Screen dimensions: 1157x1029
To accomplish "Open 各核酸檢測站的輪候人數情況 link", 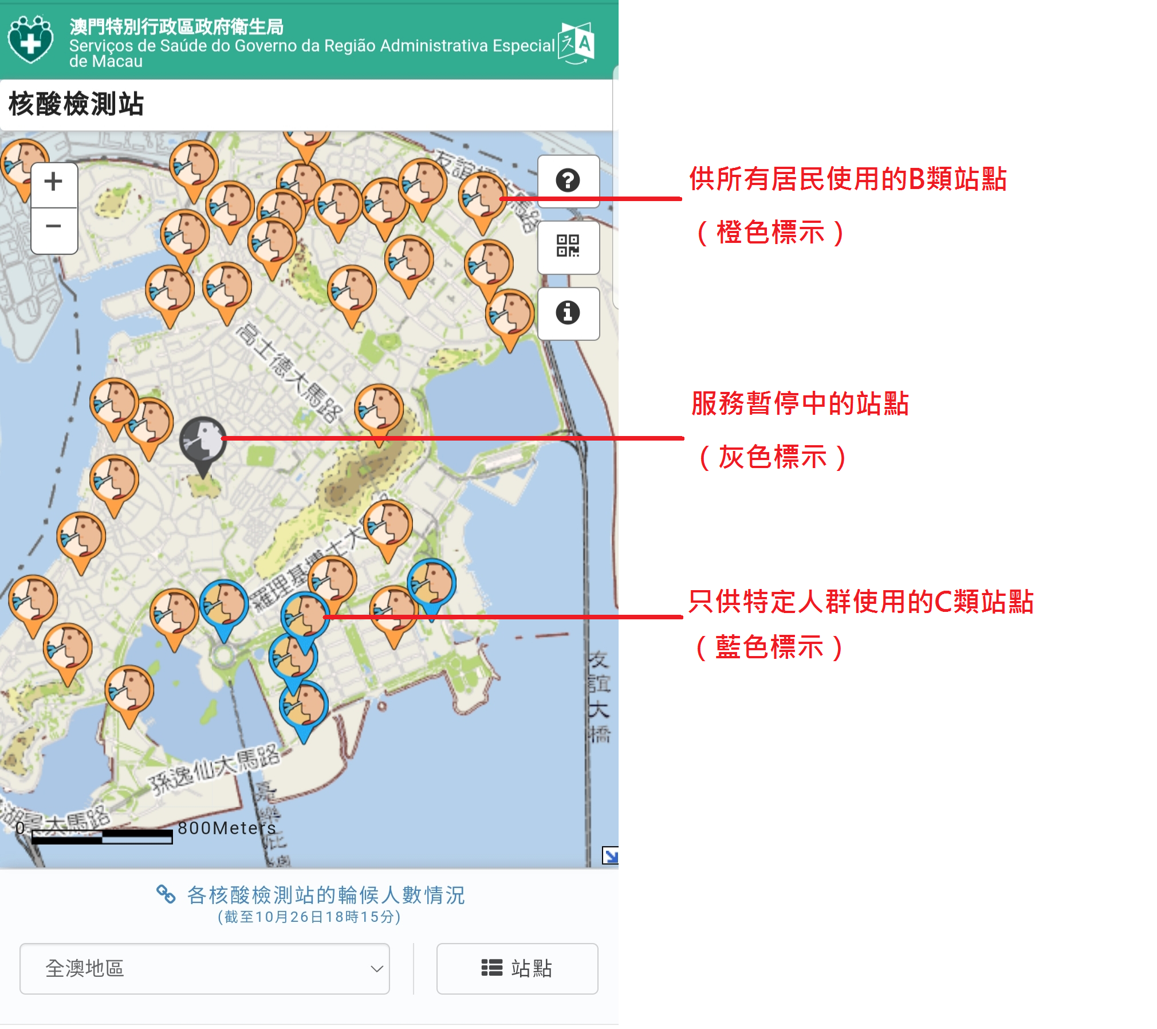I will point(325,895).
